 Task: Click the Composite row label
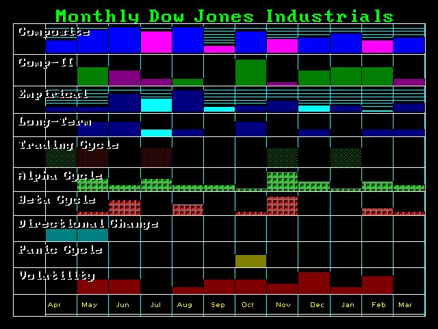(53, 32)
